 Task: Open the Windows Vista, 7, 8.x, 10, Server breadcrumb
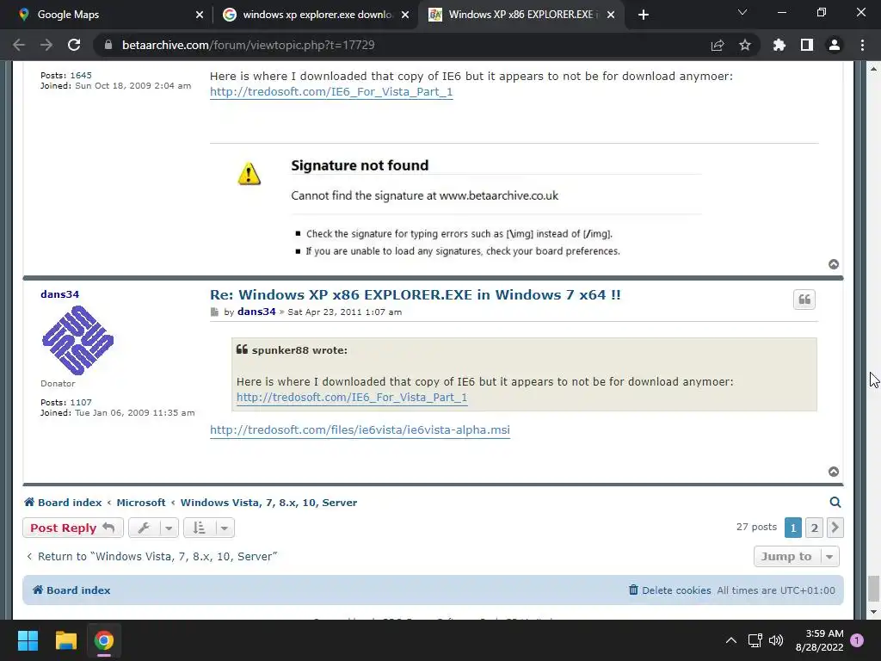(268, 503)
